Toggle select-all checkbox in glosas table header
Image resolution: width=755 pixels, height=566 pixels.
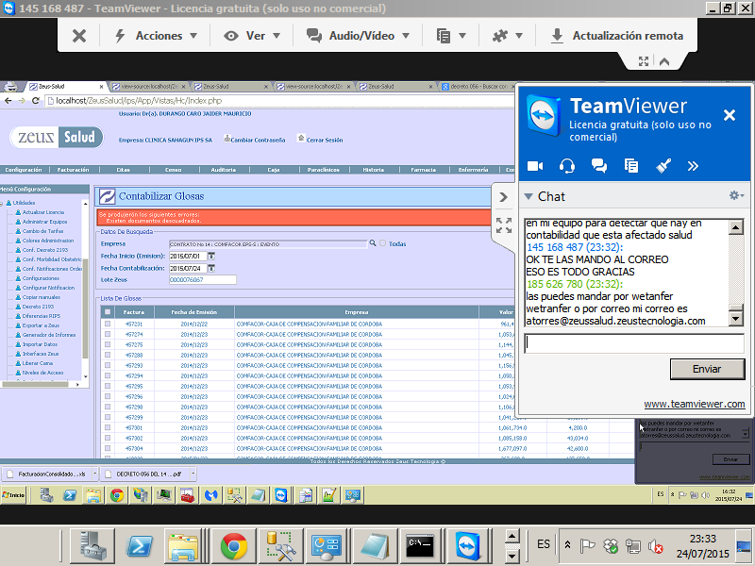108,312
